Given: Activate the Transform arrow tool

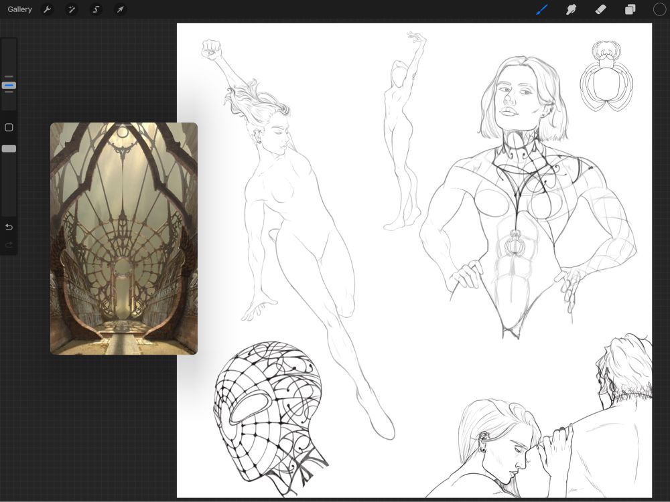Looking at the screenshot, I should click(x=121, y=9).
